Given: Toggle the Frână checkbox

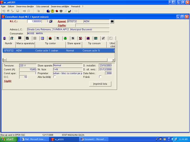Looking at the screenshot, I should (100, 77).
